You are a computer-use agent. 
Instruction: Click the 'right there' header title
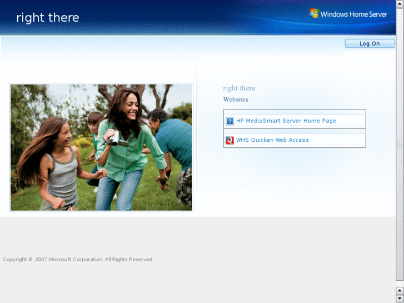click(48, 18)
